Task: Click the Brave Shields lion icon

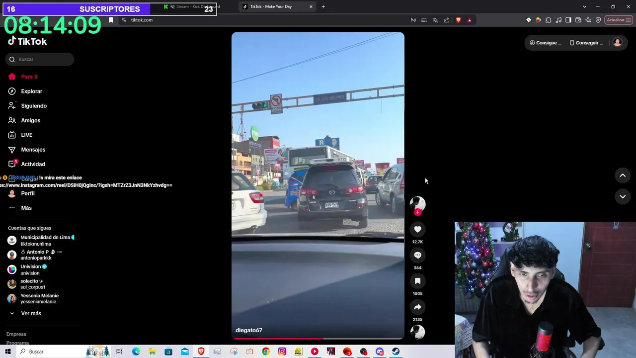Action: (458, 20)
